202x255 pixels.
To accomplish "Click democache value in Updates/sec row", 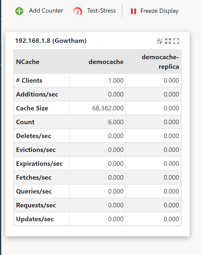I will 116,219.
